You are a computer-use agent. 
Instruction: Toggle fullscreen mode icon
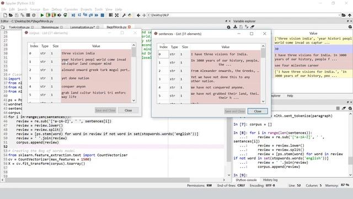point(116,15)
